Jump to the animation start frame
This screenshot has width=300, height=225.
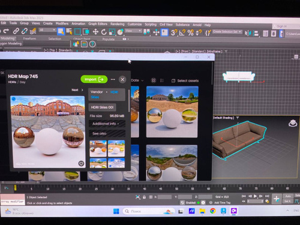point(244,196)
